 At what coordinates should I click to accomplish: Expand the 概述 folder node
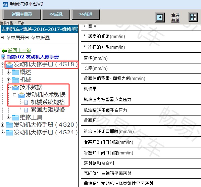pyautogui.click(x=8, y=72)
